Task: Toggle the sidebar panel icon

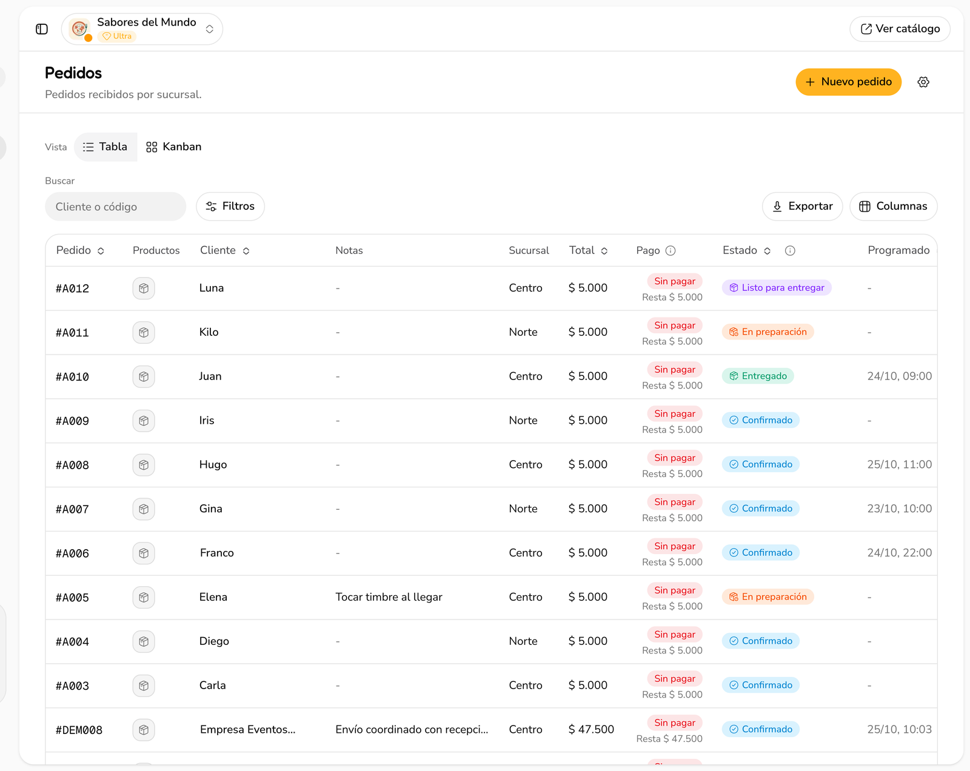Action: pos(42,29)
